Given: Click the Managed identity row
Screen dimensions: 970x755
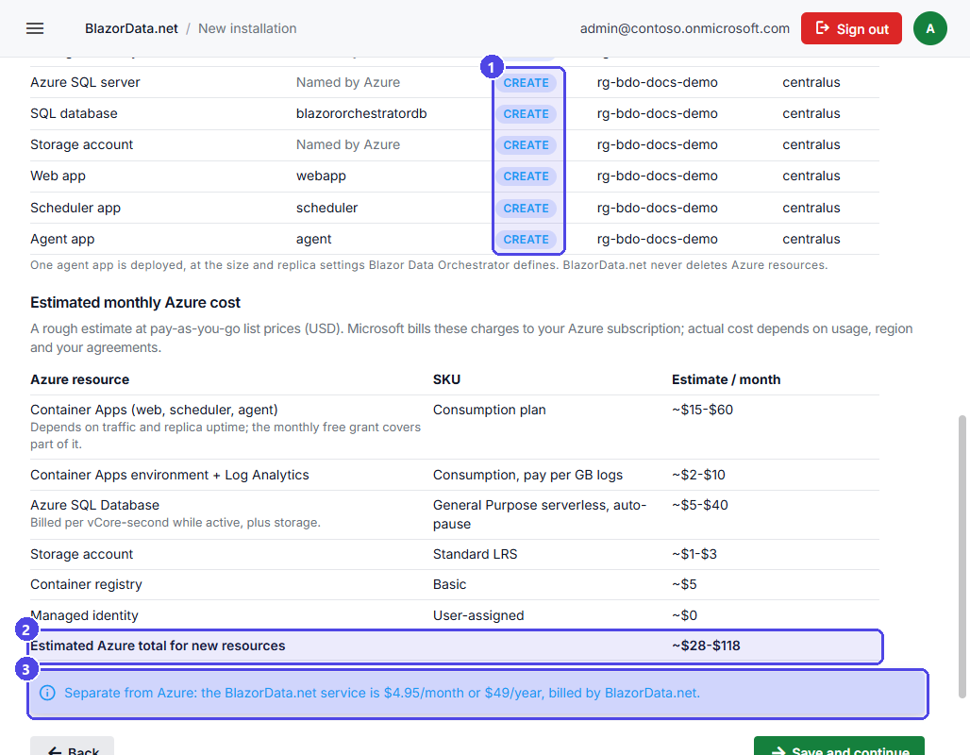Looking at the screenshot, I should click(455, 615).
